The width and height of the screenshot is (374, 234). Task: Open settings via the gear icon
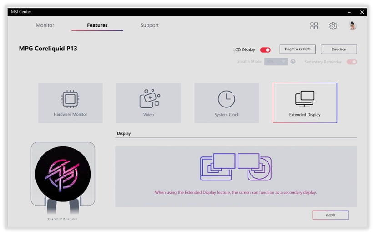point(333,26)
